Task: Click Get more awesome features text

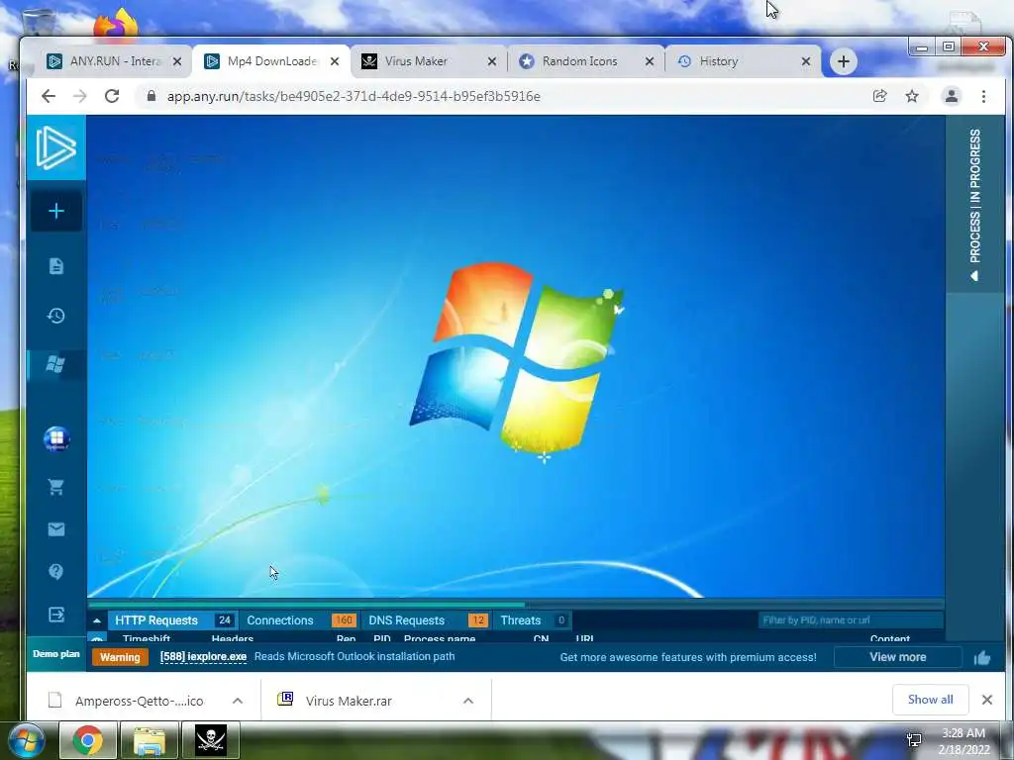Action: [x=688, y=657]
